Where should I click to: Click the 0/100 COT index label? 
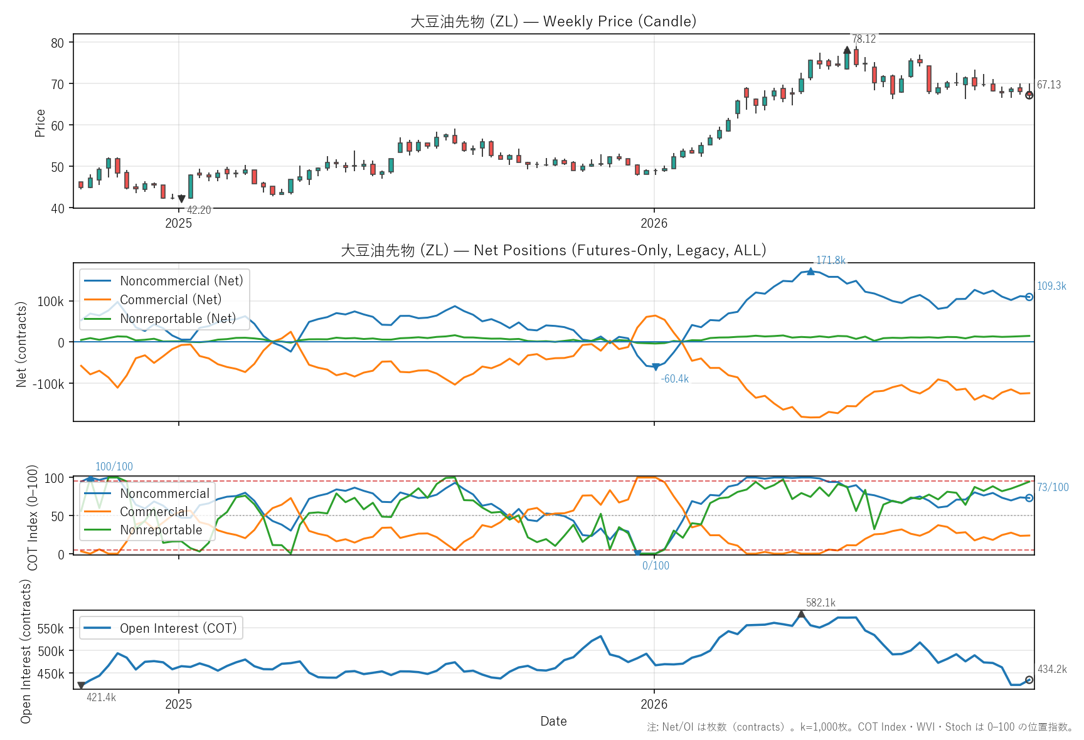point(656,566)
